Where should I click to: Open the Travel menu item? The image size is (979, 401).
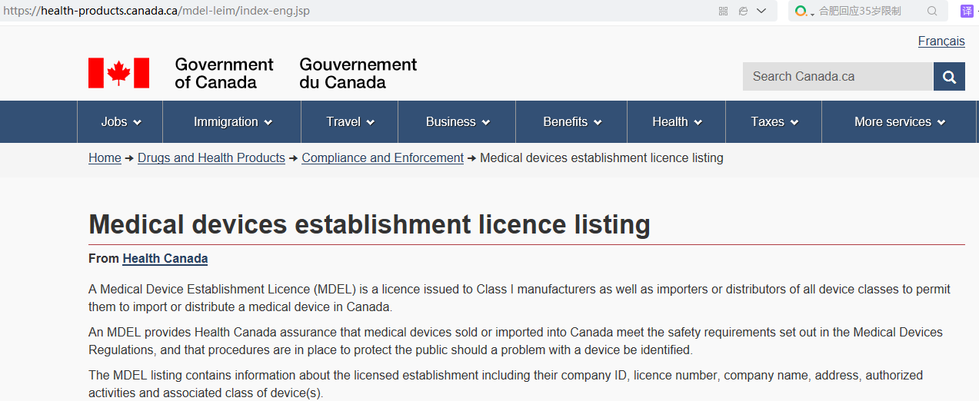pyautogui.click(x=350, y=122)
